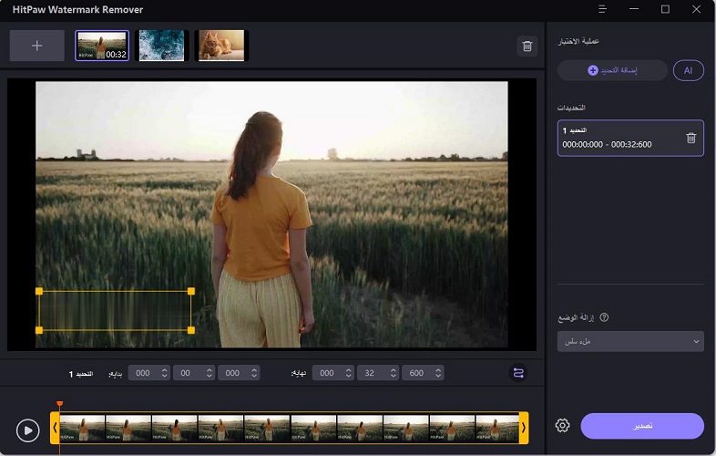716x456 pixels.
Task: Adjust the start seconds stepper arrows
Action: pos(210,373)
